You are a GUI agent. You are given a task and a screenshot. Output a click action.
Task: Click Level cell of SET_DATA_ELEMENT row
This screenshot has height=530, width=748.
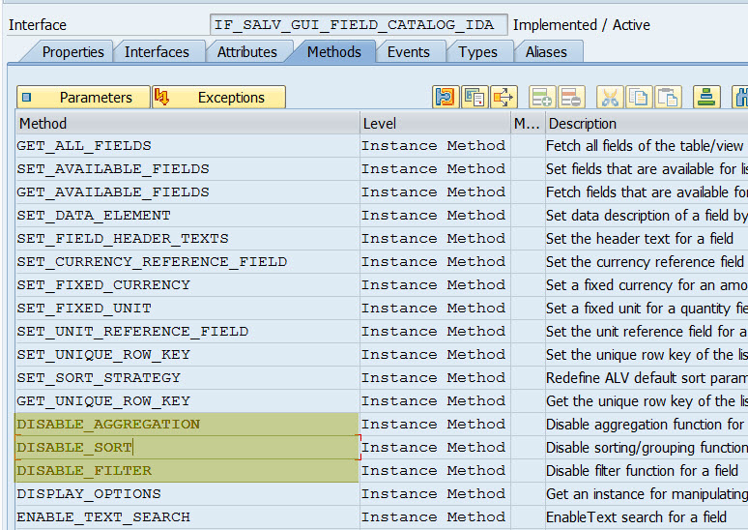435,216
